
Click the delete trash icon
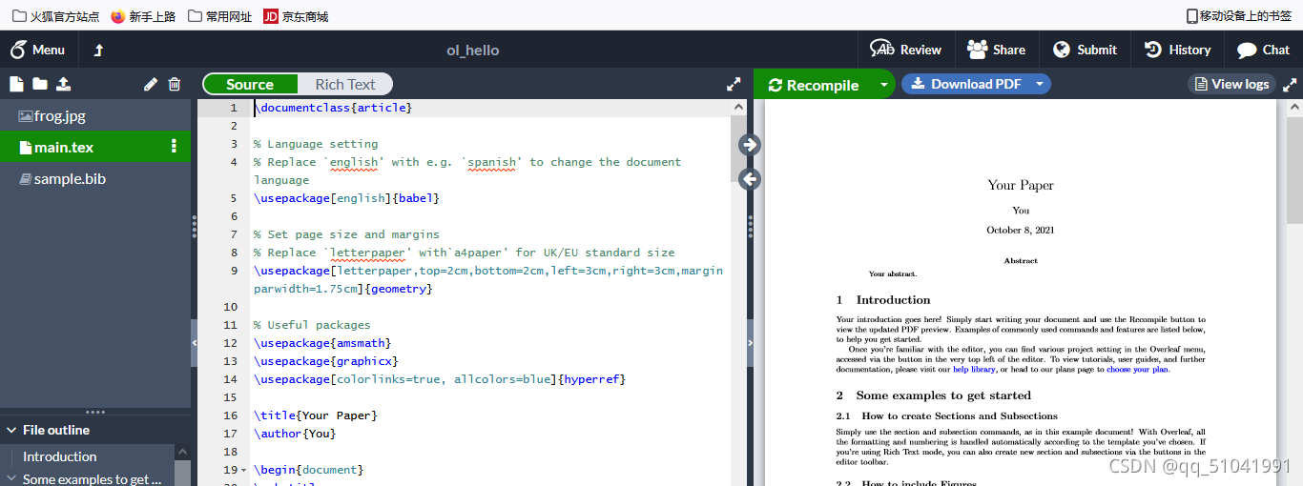tap(175, 84)
